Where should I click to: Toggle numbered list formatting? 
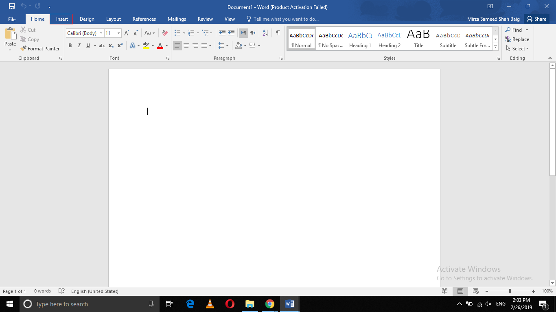coord(191,33)
